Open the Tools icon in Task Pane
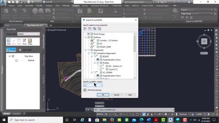Viewport: 219px width, 123px height. point(24,42)
